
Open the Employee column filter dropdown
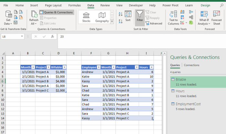pyautogui.click(x=99, y=67)
